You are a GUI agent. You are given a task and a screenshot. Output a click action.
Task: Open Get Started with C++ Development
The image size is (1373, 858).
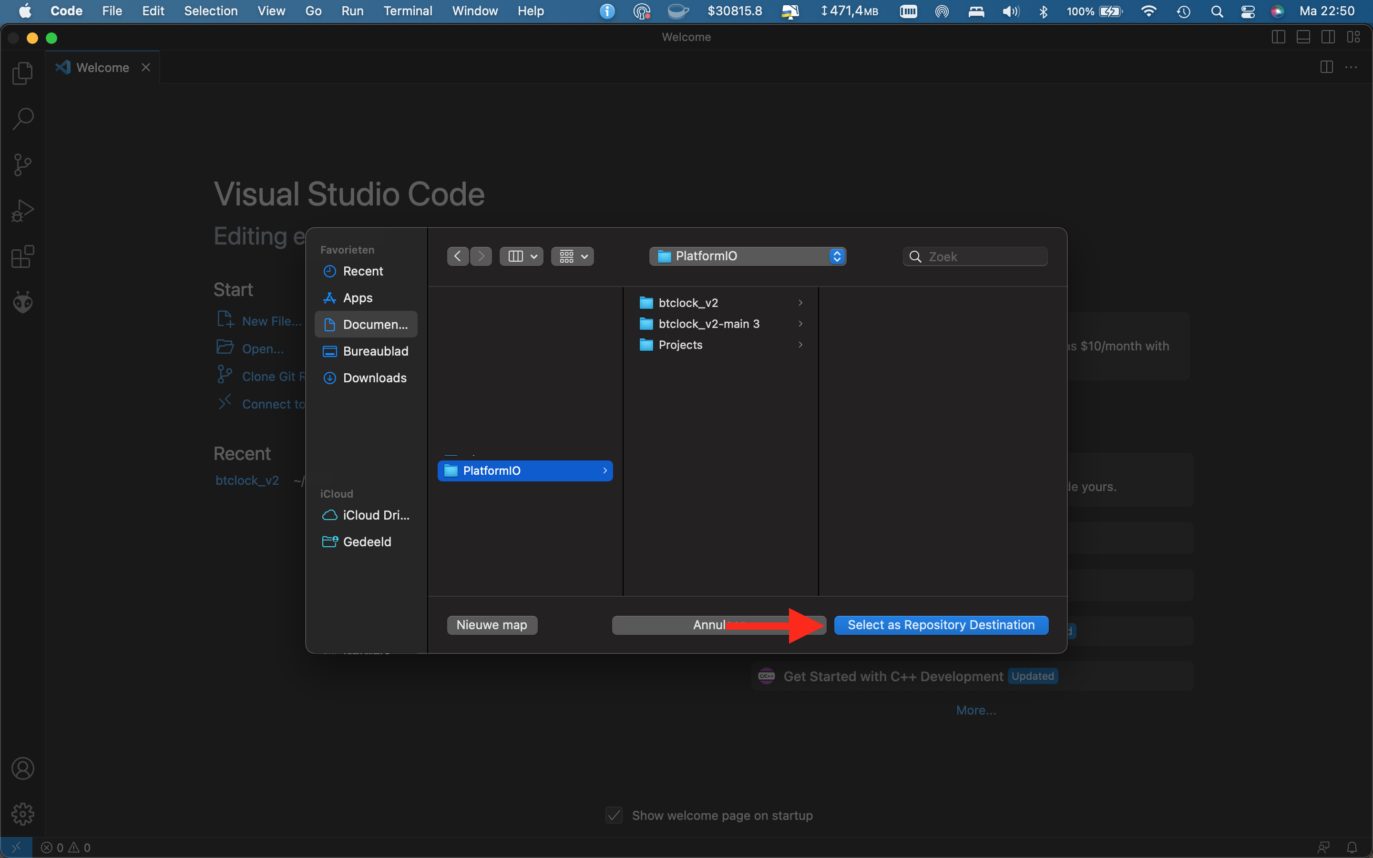coord(973,676)
